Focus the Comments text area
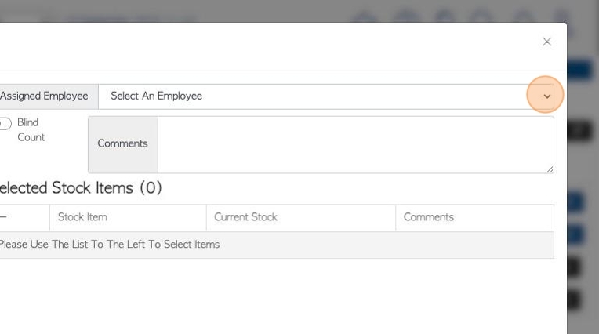Viewport: 599px width, 334px height. click(x=356, y=144)
